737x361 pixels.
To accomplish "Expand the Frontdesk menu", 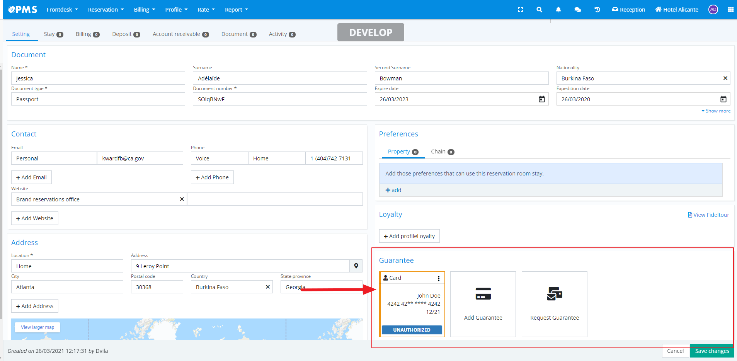I will (62, 10).
